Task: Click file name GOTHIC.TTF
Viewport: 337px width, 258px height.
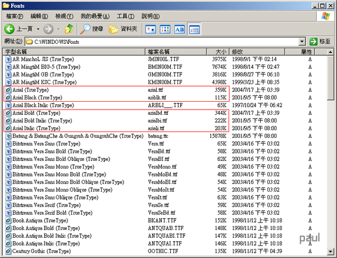Action: 163,251
